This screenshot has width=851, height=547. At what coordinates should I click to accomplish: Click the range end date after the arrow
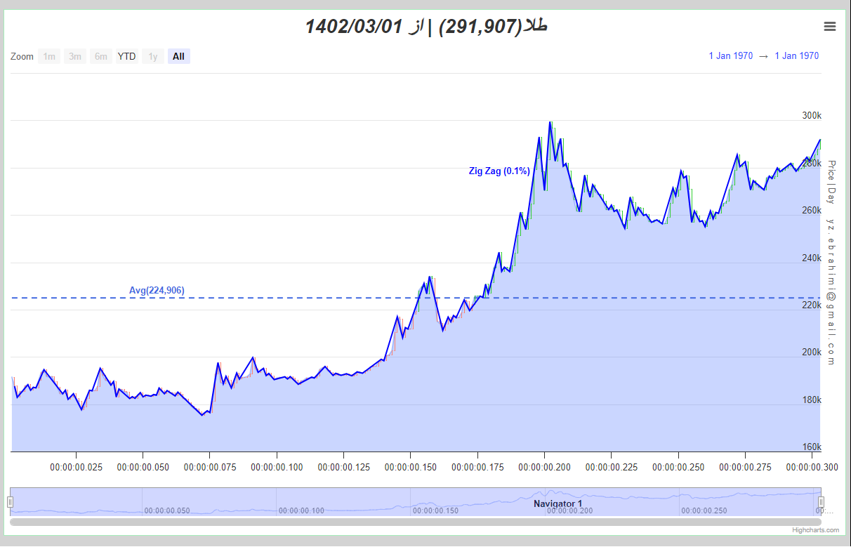(x=797, y=56)
